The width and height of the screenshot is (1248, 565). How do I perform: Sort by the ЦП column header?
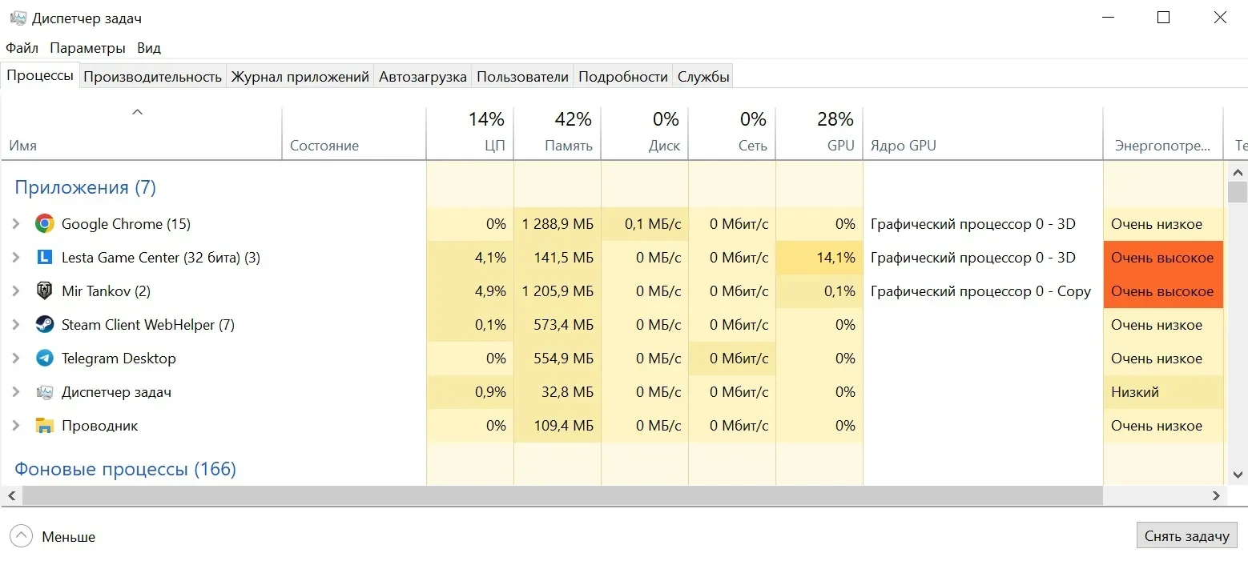click(x=470, y=134)
